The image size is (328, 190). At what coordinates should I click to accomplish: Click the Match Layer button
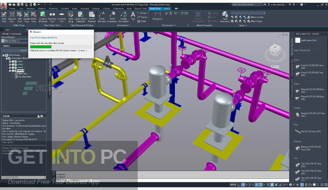[255, 21]
